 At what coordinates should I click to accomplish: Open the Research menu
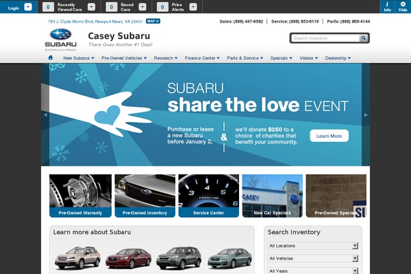(x=166, y=58)
